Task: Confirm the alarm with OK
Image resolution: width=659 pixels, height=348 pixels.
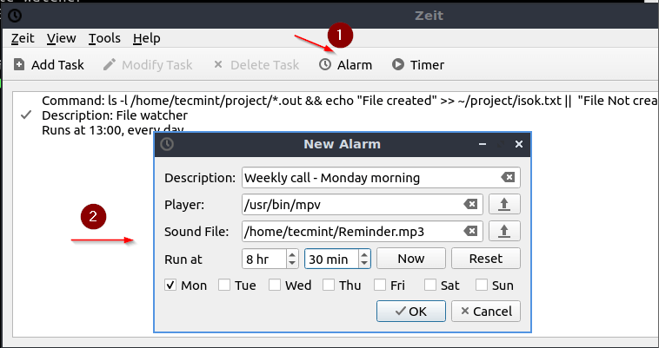Action: click(x=411, y=311)
